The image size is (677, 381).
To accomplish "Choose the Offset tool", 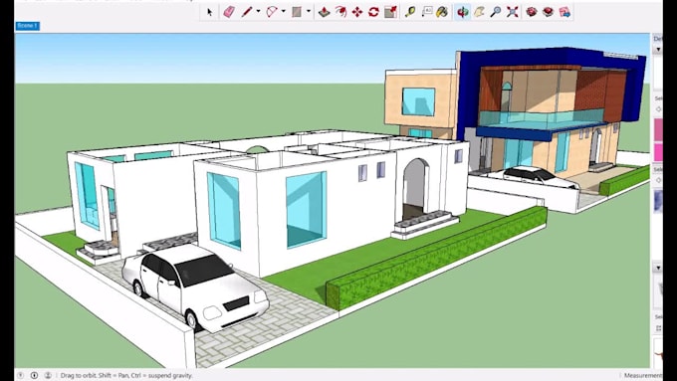I will tap(340, 12).
